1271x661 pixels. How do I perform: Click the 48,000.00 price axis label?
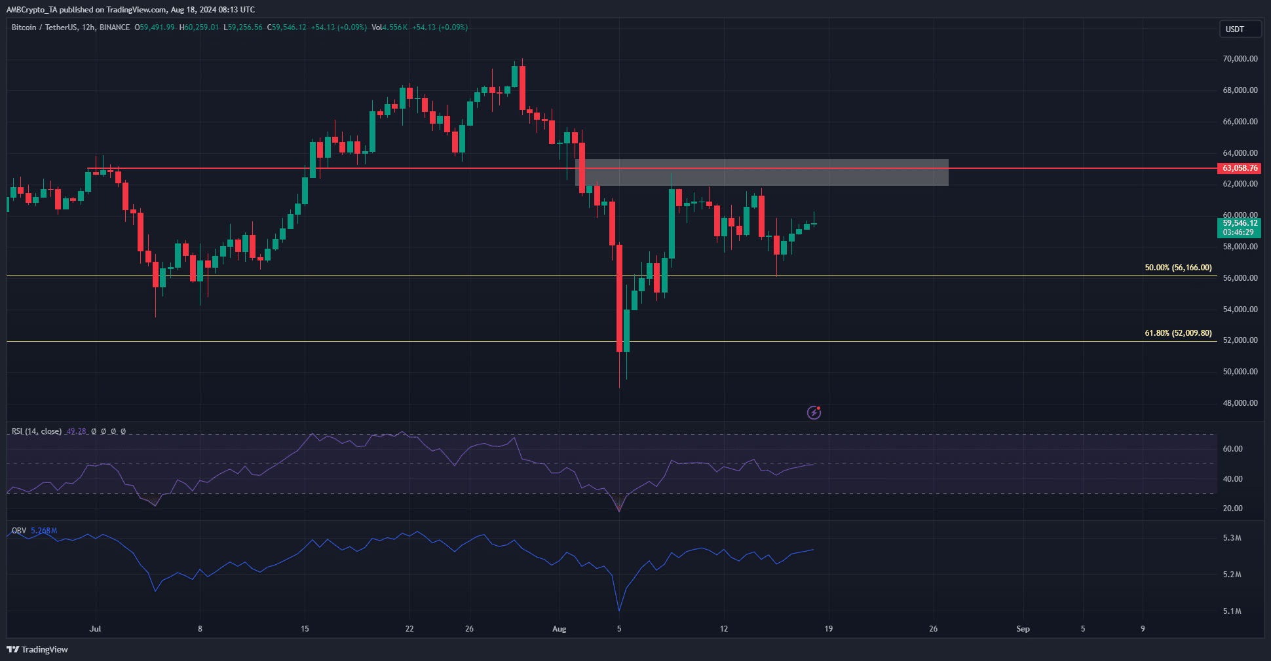click(1240, 403)
